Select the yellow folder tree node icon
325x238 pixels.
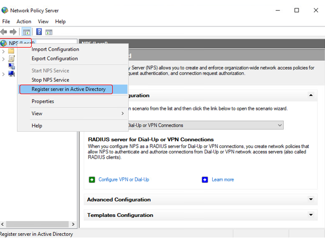(11, 51)
